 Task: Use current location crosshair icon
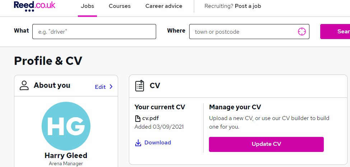(x=302, y=32)
